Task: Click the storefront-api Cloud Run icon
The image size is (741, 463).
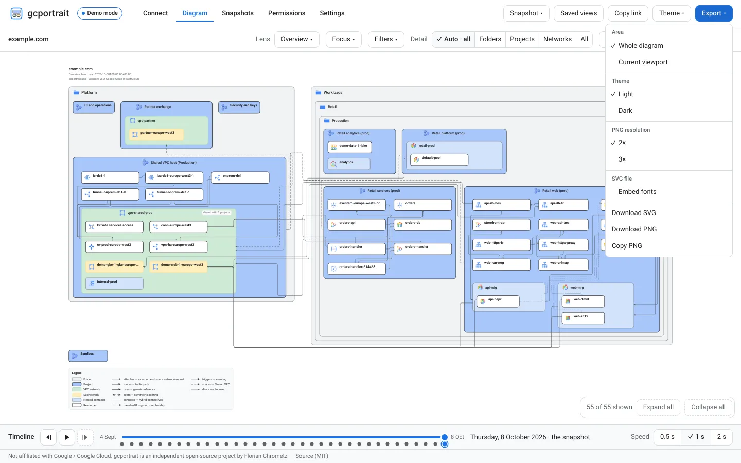Action: [479, 225]
